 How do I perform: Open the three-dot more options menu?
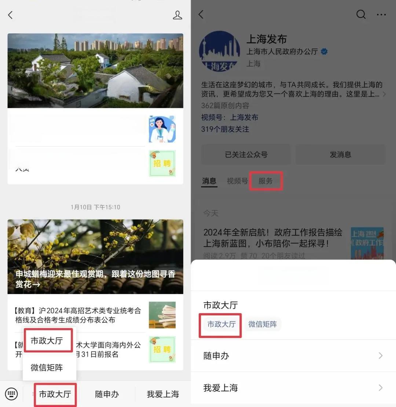click(381, 15)
